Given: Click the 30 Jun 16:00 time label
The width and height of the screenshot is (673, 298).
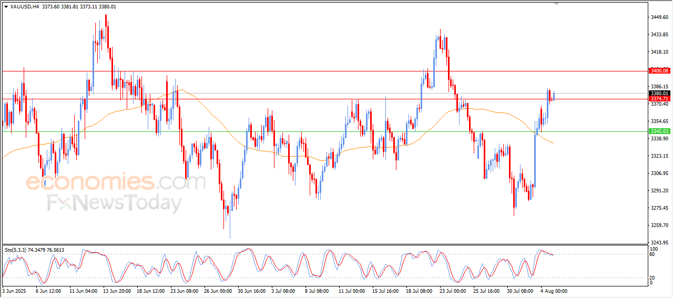Looking at the screenshot, I should pos(251,290).
